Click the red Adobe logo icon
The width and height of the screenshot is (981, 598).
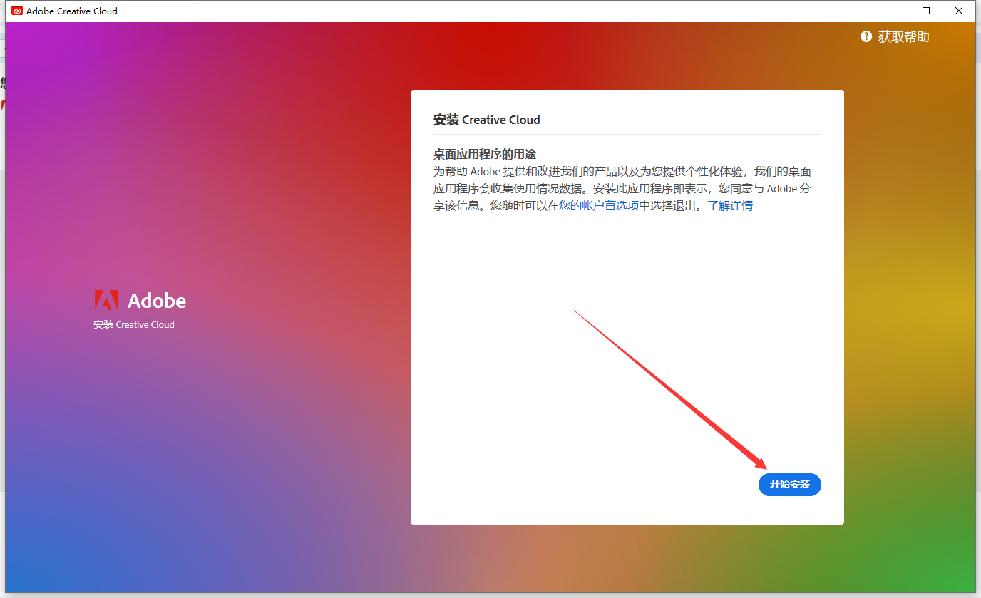point(106,300)
